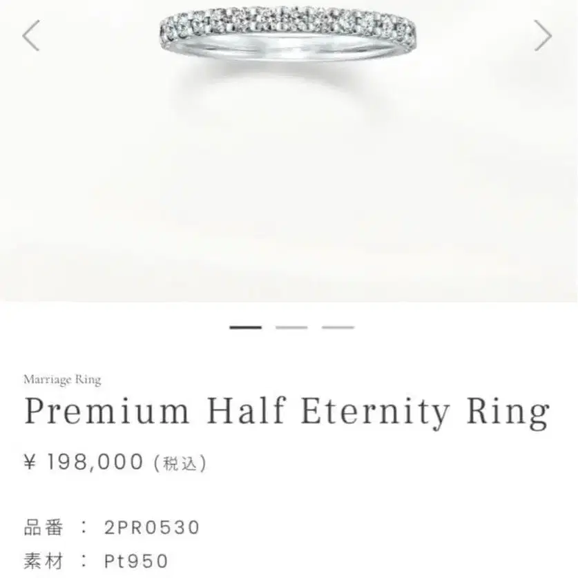Click the word Eternity in product title
This screenshot has width=578, height=578.
coord(375,412)
